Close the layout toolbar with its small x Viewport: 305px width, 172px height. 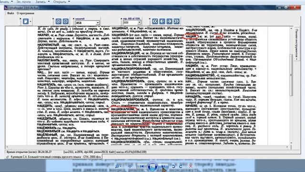click(20, 19)
